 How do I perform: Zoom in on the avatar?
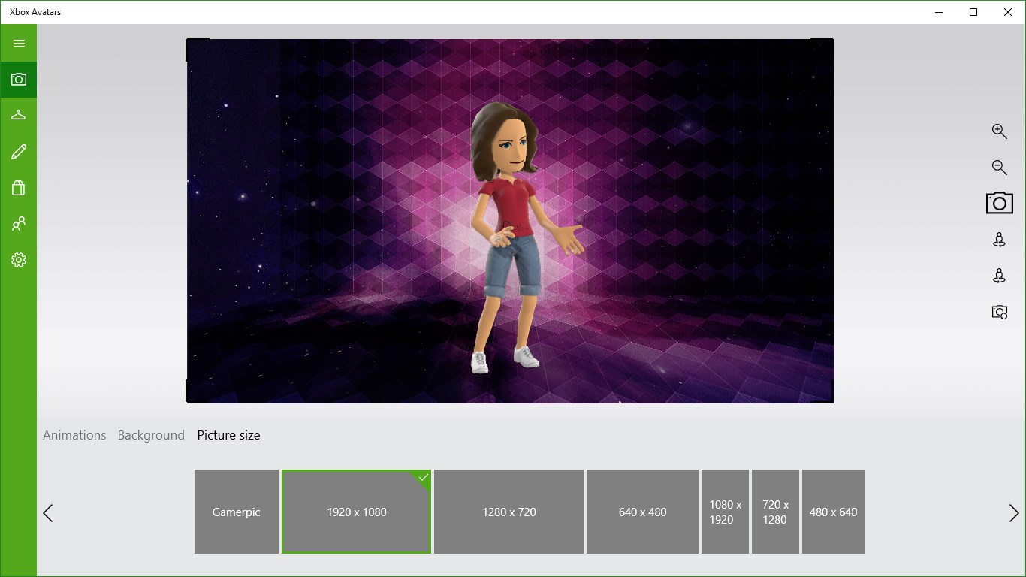(x=999, y=131)
